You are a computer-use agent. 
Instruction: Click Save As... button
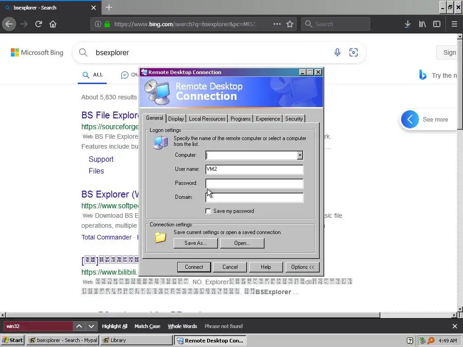[195, 243]
